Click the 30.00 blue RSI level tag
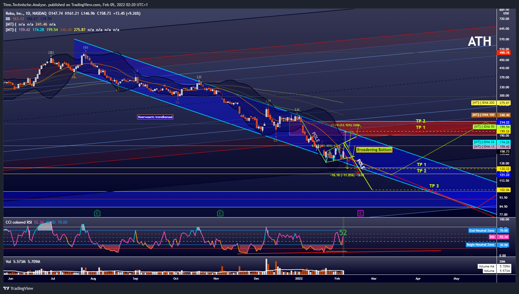This screenshot has width=519, height=294. click(x=504, y=245)
